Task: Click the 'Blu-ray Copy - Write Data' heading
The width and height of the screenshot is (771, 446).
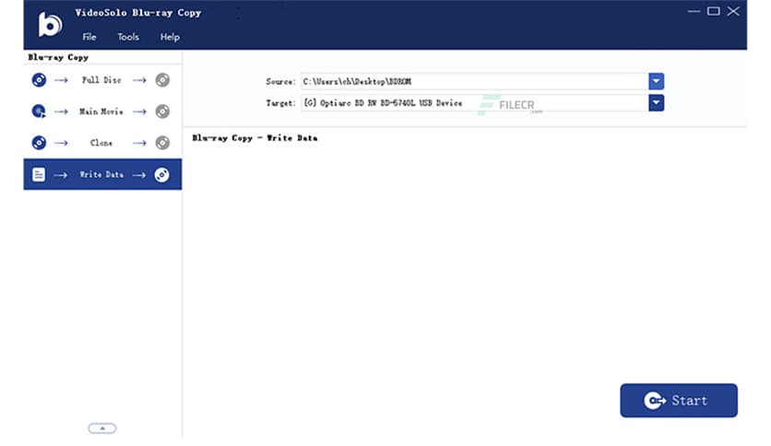Action: pyautogui.click(x=255, y=138)
